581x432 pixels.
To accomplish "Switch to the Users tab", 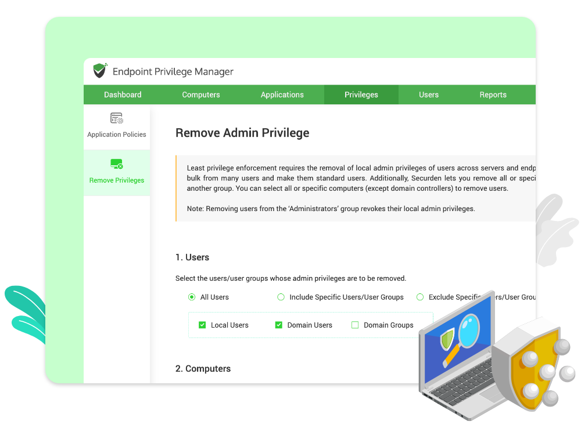I will tap(429, 95).
